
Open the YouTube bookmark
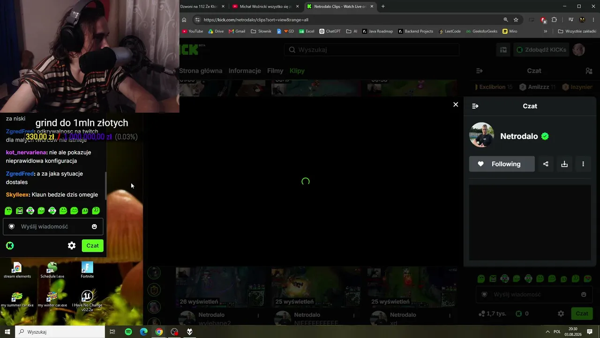coord(192,31)
